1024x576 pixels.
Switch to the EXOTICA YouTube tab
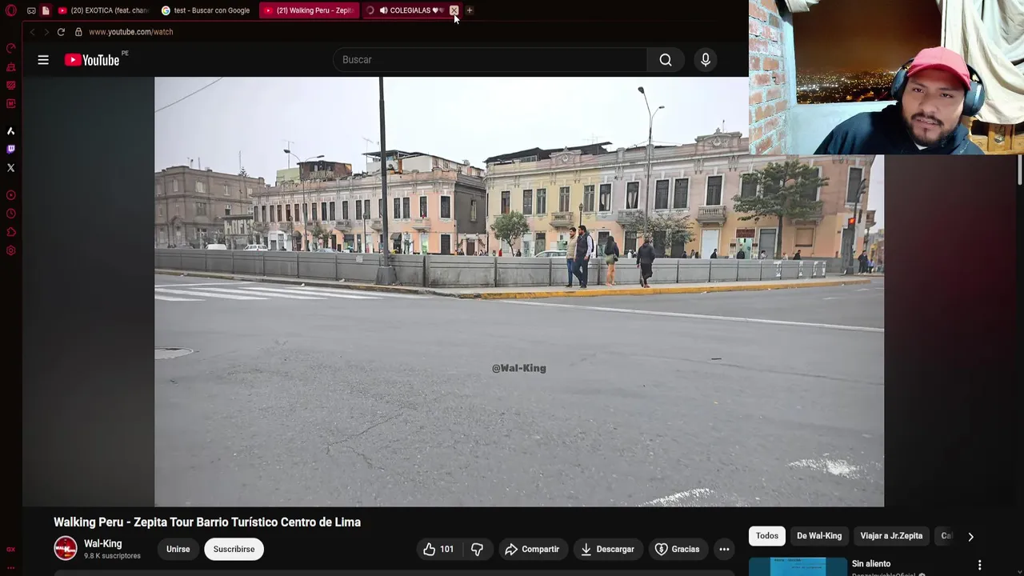coord(104,10)
